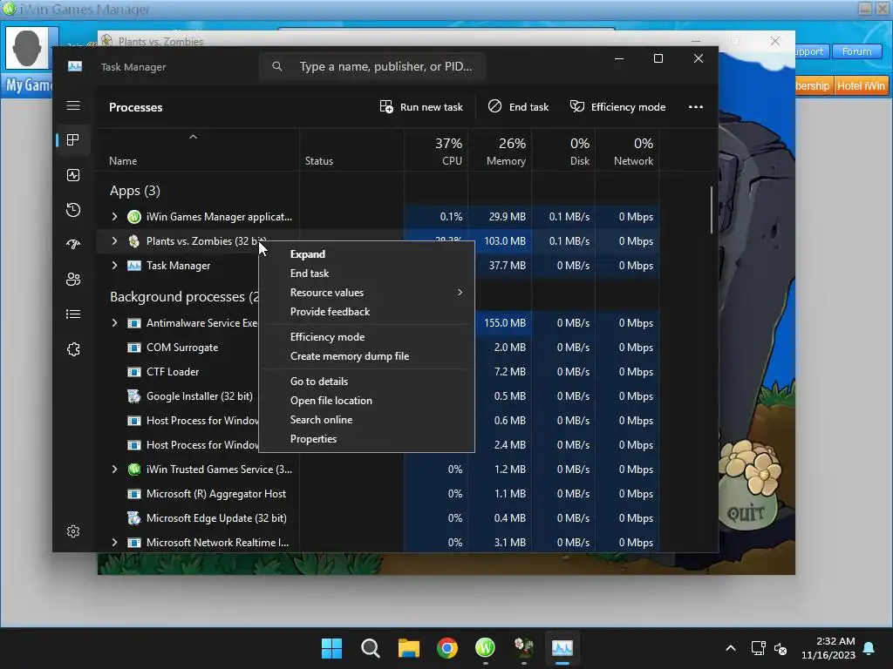Viewport: 893px width, 669px height.
Task: Show hidden system tray icons chevron
Action: (731, 648)
